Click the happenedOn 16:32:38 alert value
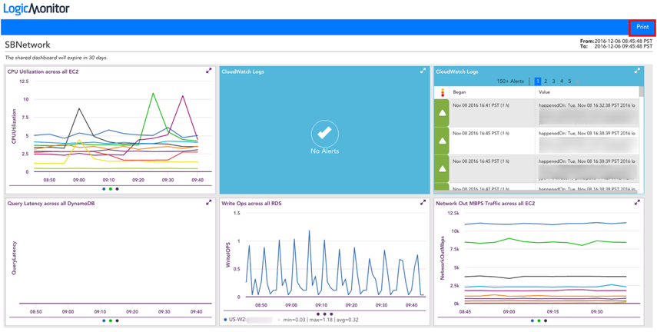657x332 pixels. 587,105
